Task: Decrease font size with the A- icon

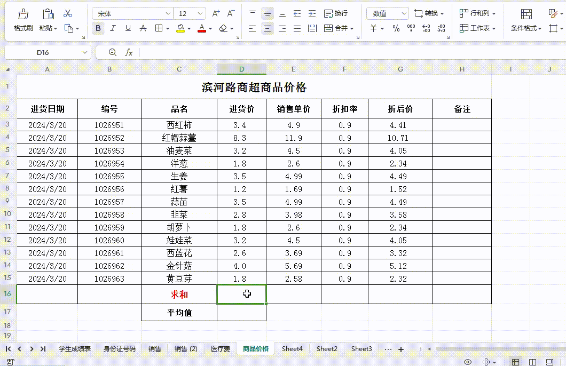Action: [231, 14]
